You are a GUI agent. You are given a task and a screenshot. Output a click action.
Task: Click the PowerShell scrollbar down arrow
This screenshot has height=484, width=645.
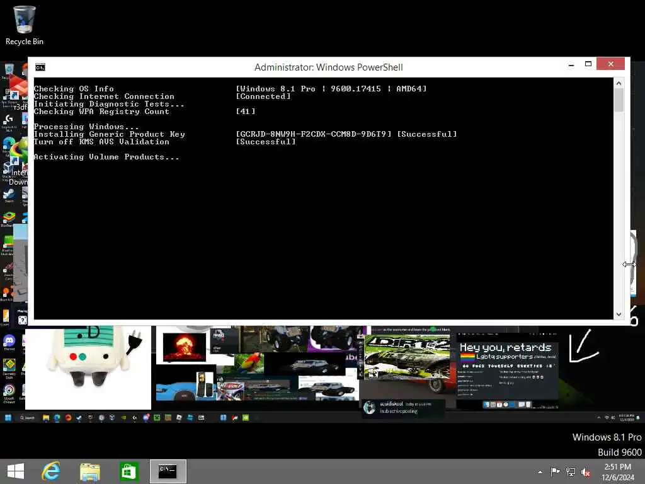click(x=619, y=314)
